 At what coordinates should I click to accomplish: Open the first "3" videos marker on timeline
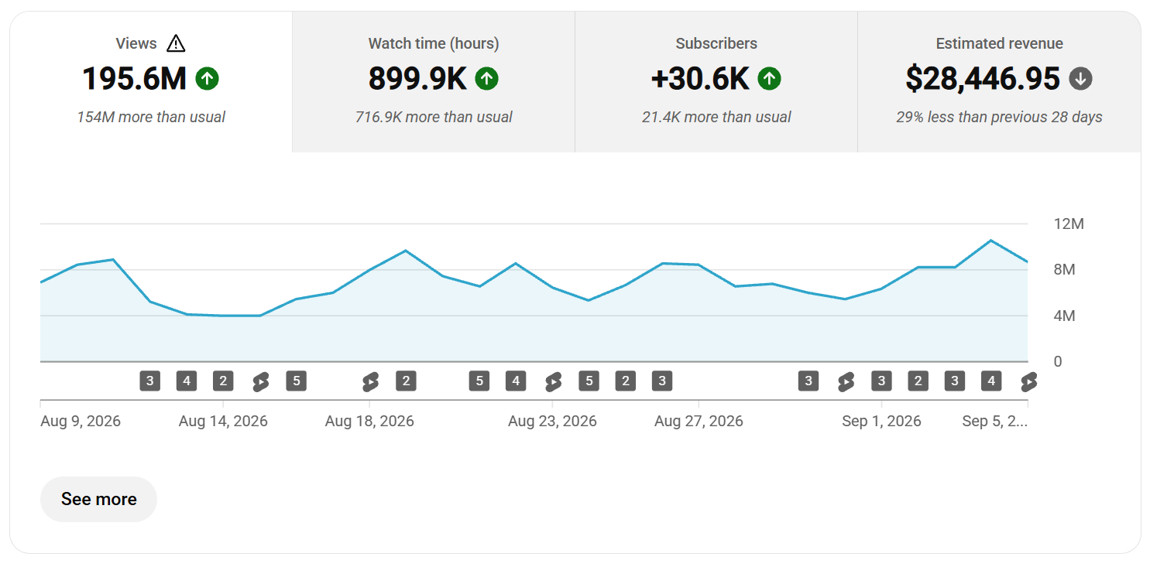point(150,381)
